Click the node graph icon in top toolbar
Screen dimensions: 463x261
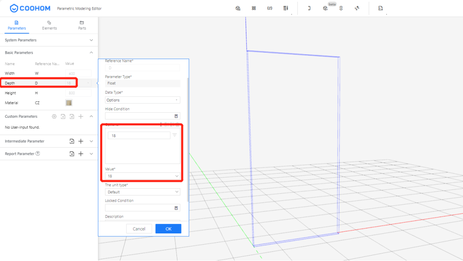click(357, 8)
